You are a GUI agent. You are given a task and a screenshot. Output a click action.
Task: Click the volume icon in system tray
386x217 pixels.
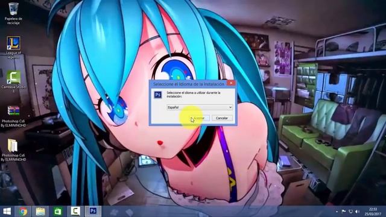358,212
